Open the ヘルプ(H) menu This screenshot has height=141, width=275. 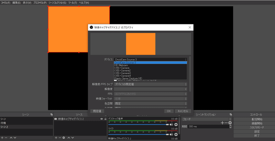[x=84, y=3]
